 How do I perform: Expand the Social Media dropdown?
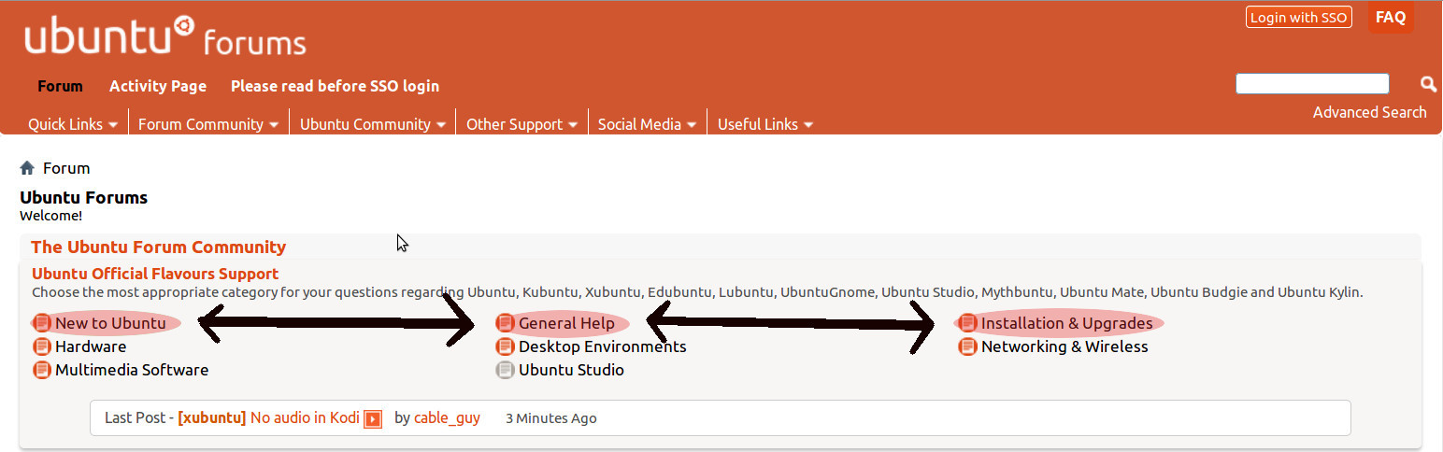tap(647, 124)
